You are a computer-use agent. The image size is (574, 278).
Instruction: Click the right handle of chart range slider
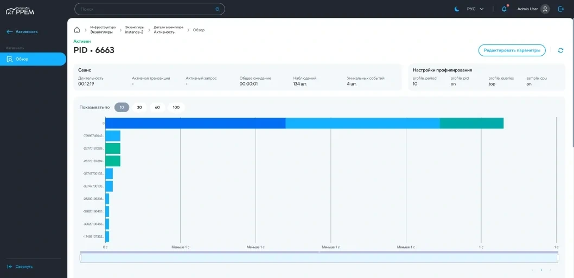click(558, 258)
